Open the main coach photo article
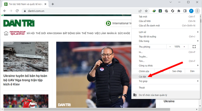This screenshot has height=111, width=202. [x=94, y=75]
